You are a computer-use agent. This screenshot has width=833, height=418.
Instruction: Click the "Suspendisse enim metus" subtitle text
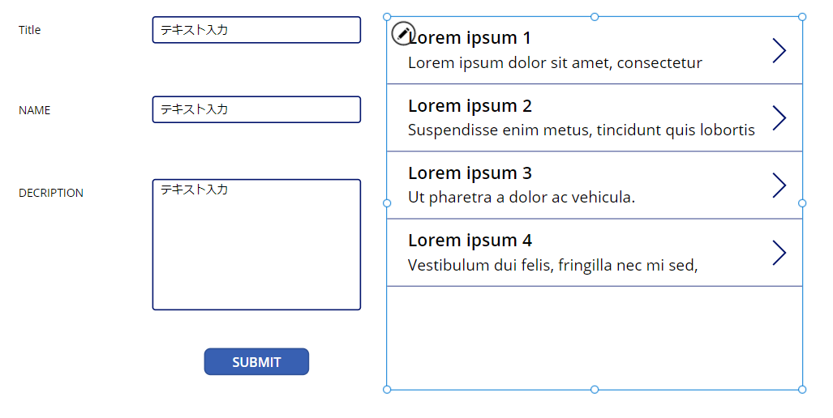pos(581,130)
